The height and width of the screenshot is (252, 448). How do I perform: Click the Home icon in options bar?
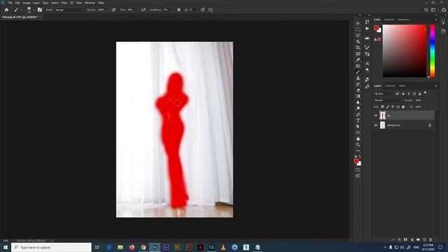coord(6,10)
